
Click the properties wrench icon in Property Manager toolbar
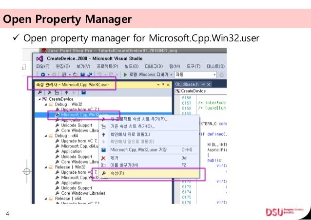[x=40, y=92]
